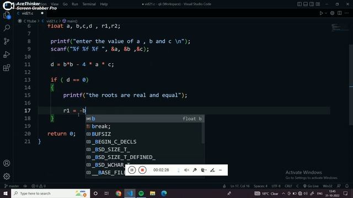This screenshot has height=198, width=353.
Task: Click the code minimap
Action: point(340,28)
